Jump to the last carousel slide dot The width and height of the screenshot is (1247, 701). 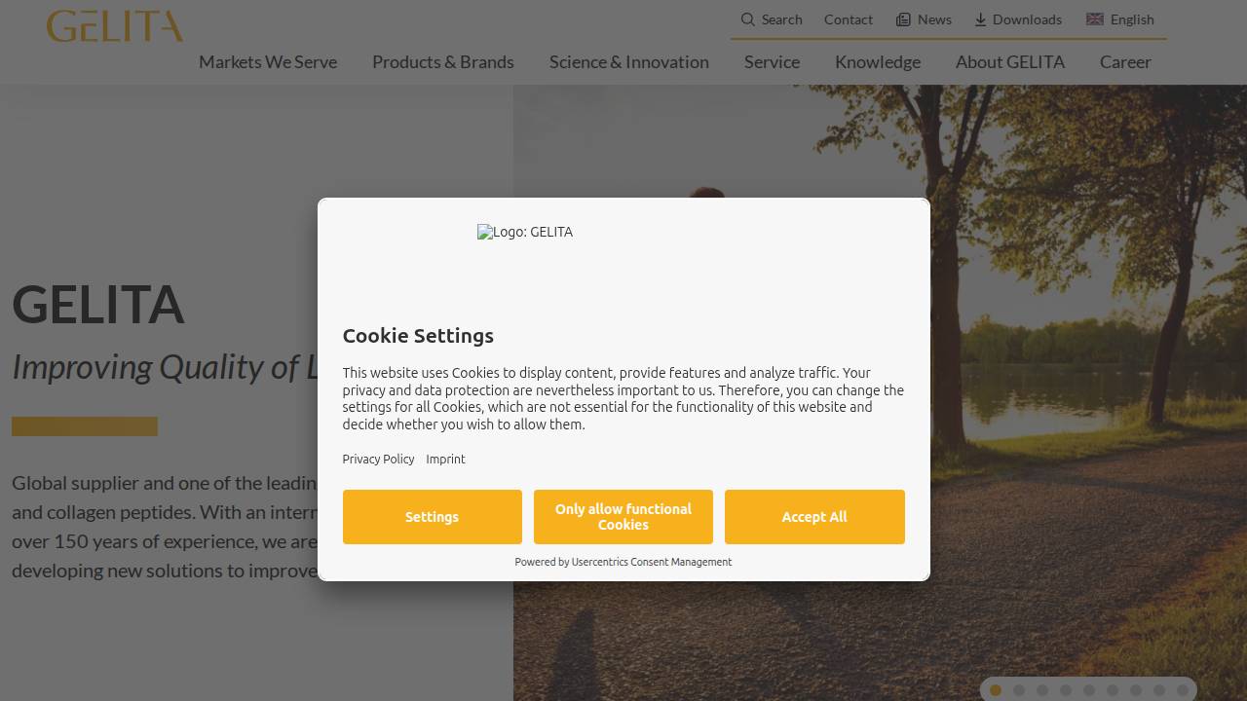(x=1183, y=690)
